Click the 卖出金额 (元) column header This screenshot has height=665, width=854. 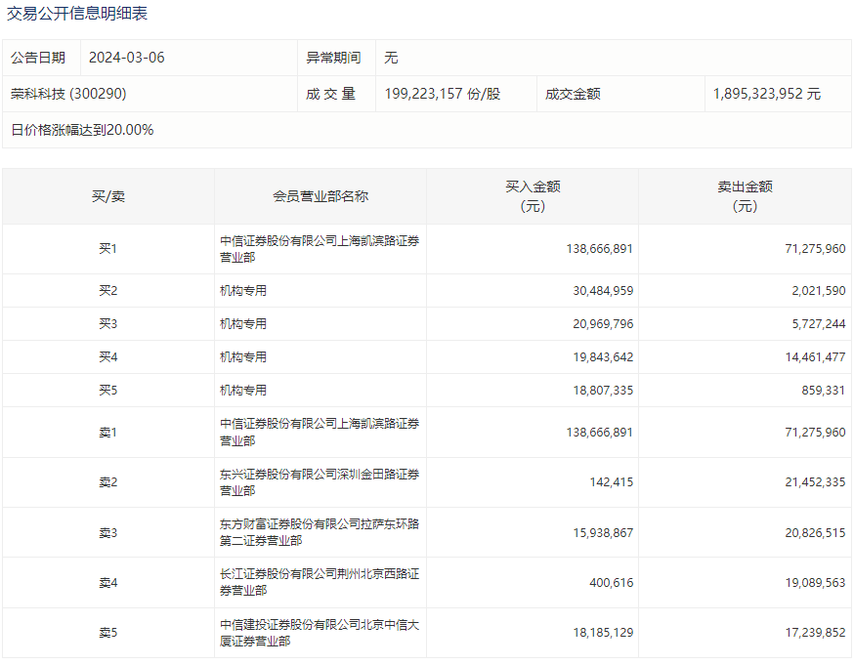[x=745, y=196]
